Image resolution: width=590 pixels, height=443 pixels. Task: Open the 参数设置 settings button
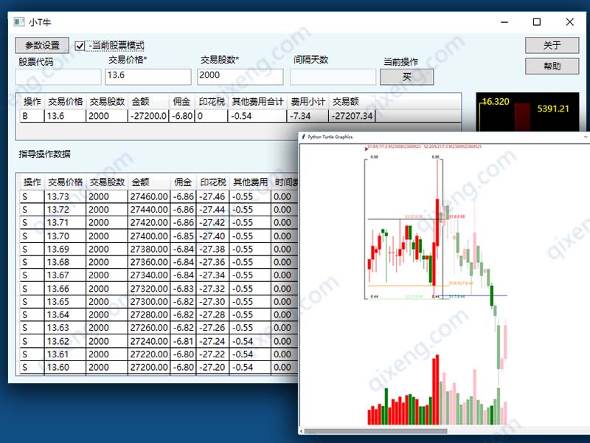pyautogui.click(x=42, y=46)
